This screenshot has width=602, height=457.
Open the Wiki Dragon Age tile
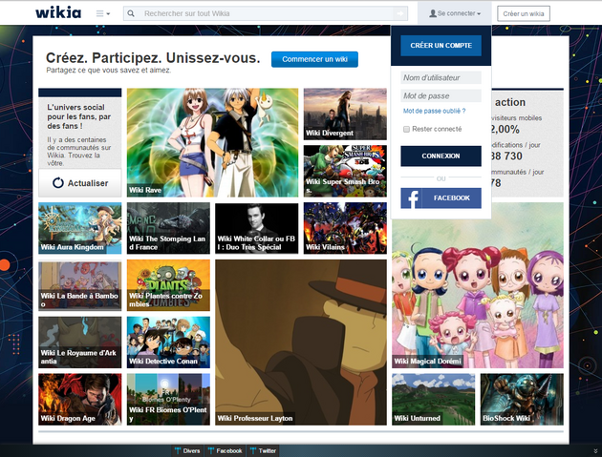pyautogui.click(x=80, y=400)
